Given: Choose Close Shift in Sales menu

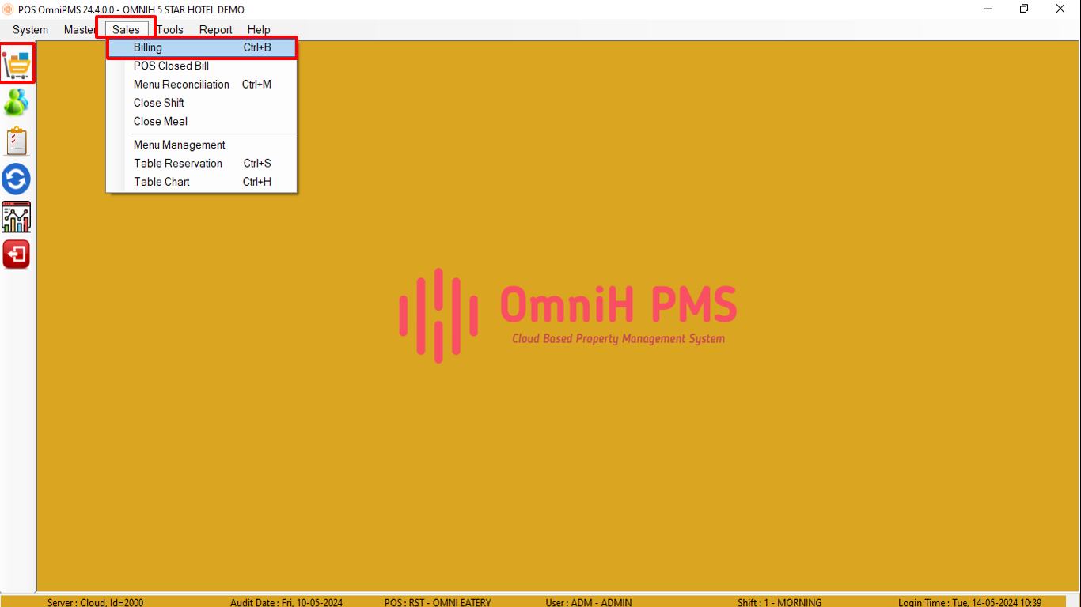Looking at the screenshot, I should coord(202,103).
